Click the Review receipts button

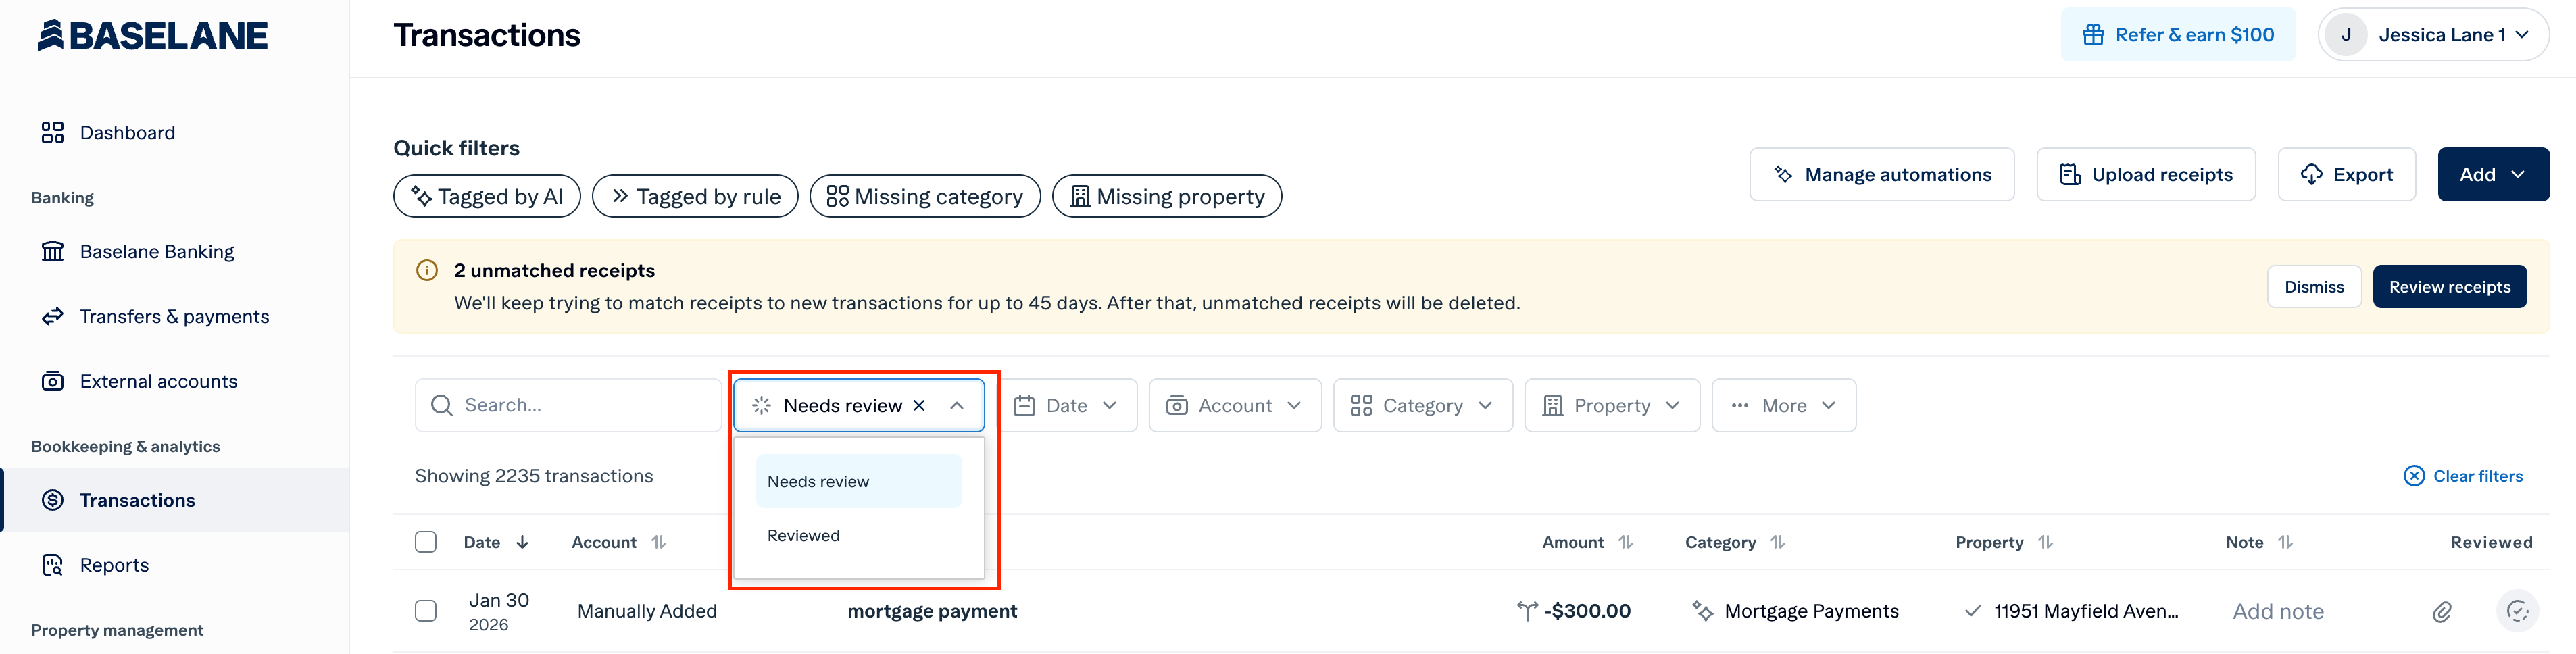tap(2449, 287)
